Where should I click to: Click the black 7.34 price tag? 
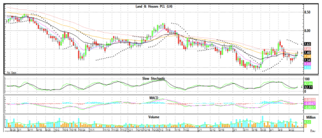[307, 60]
